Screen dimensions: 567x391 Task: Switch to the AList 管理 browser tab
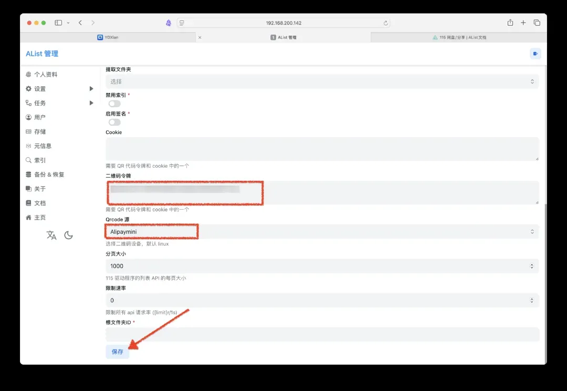pos(283,37)
